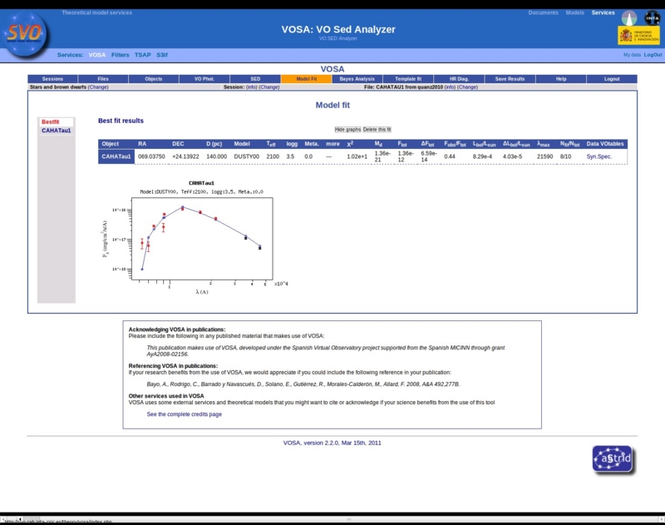Open the Syn.Spec. data link
Screen dimensions: 665x525
coord(598,156)
